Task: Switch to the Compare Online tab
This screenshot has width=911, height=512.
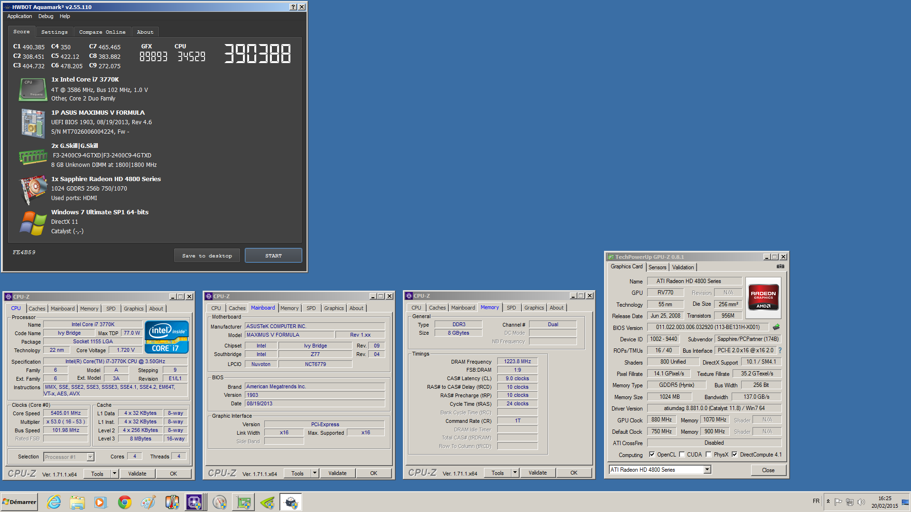Action: point(102,32)
